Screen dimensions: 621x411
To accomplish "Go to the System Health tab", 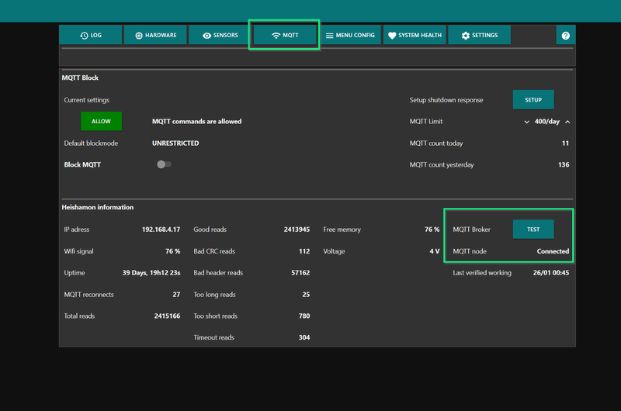I will point(415,35).
